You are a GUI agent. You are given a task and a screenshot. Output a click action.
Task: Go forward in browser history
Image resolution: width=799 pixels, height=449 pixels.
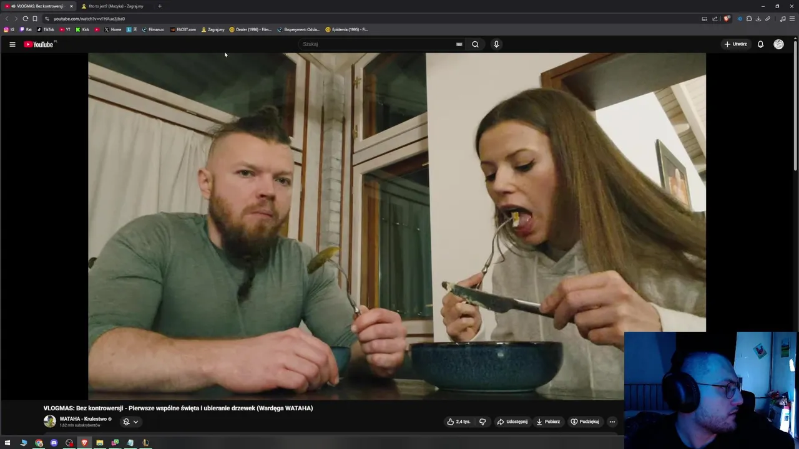[x=16, y=19]
